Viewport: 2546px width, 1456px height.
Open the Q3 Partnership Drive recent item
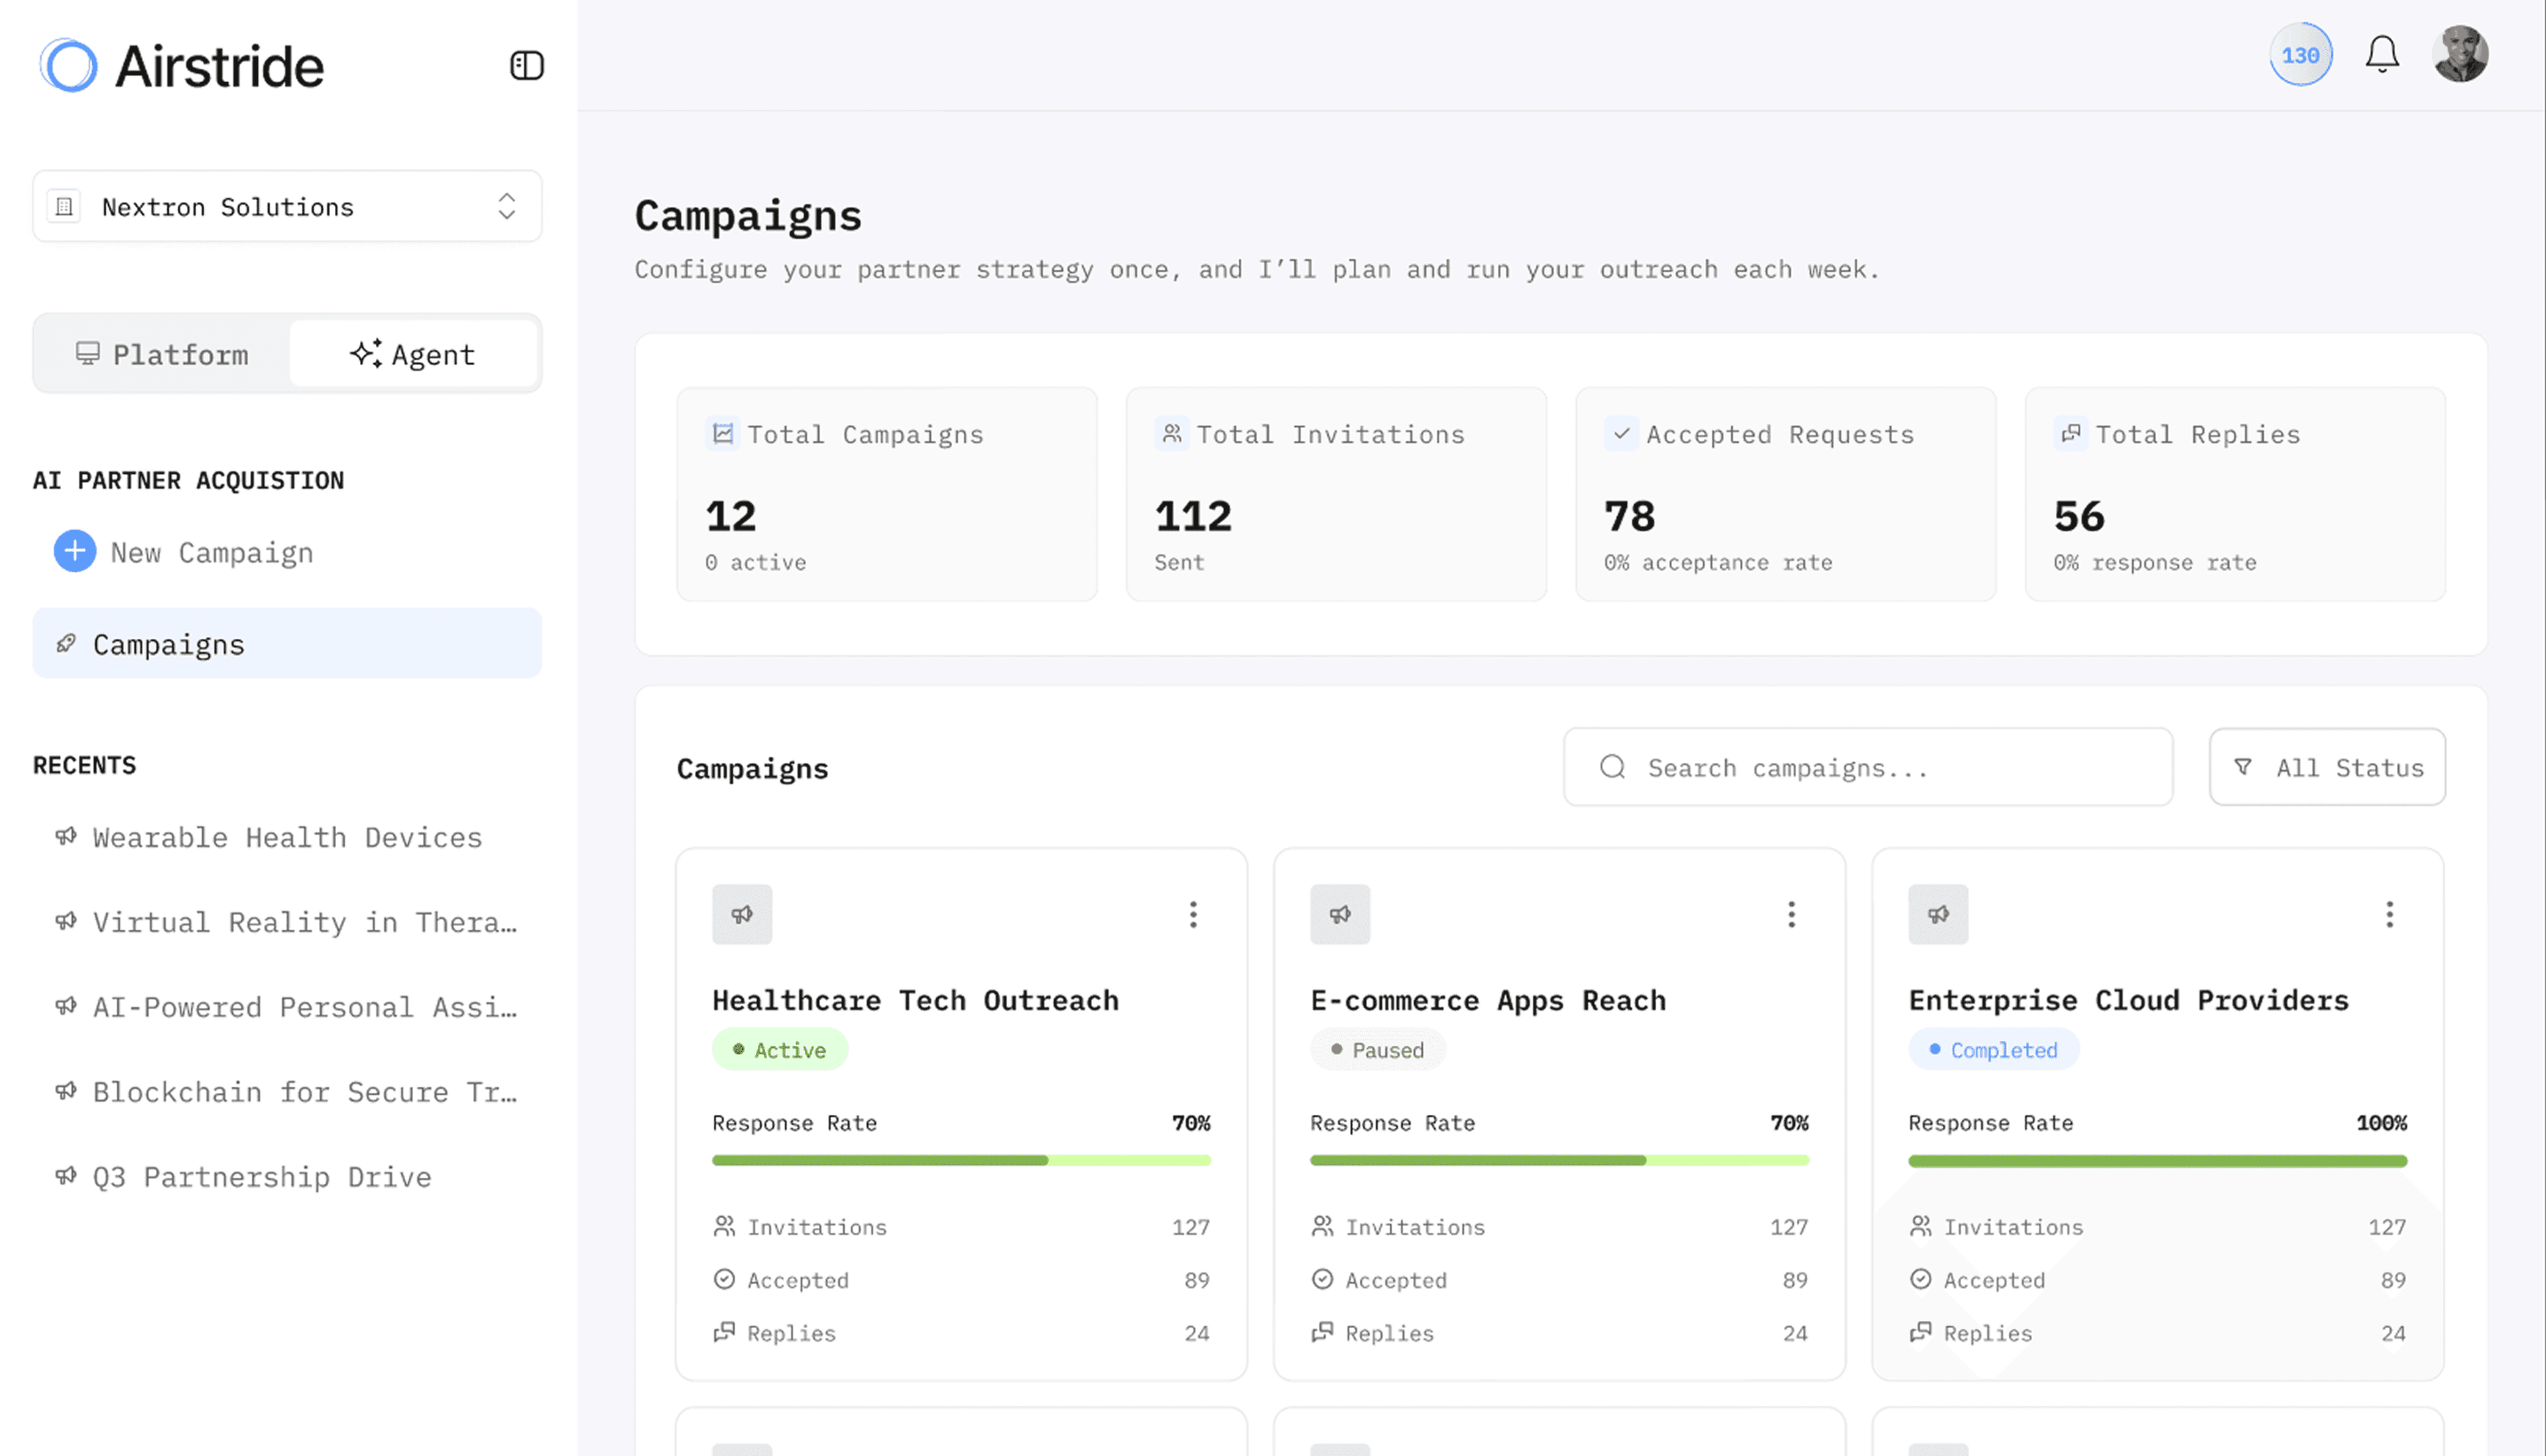(261, 1177)
